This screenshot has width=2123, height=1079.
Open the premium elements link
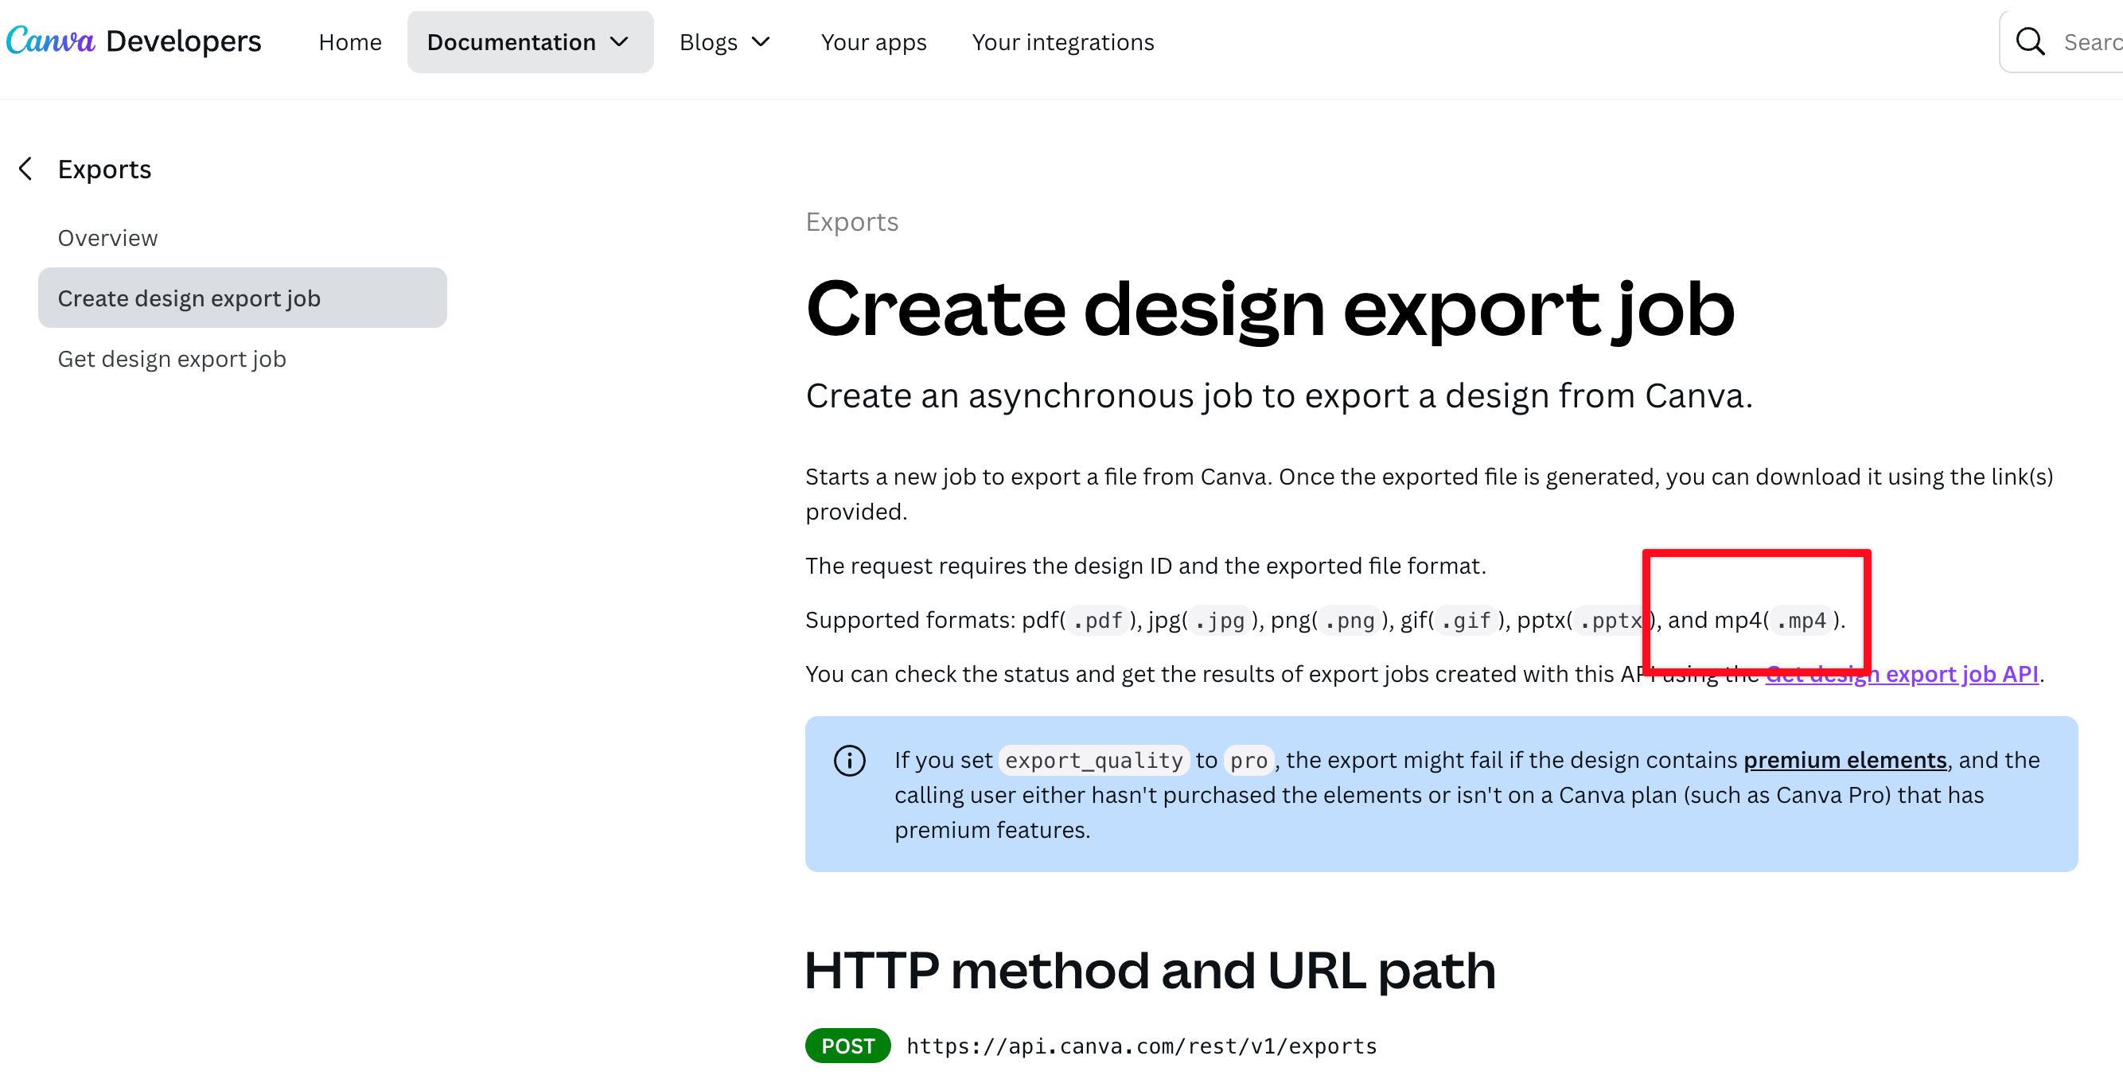pyautogui.click(x=1845, y=760)
